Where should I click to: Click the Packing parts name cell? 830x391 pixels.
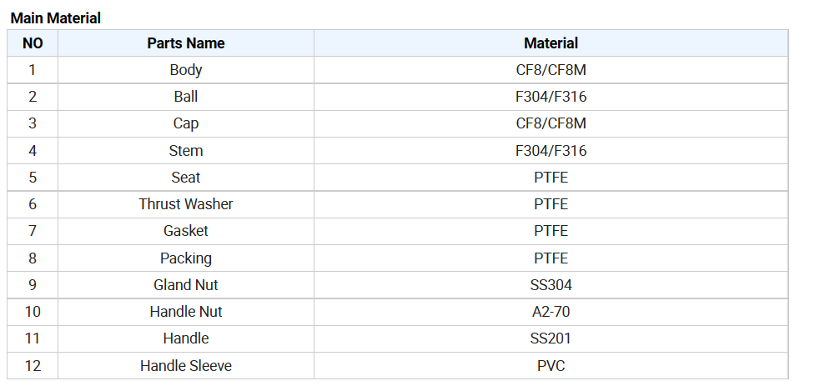click(186, 258)
